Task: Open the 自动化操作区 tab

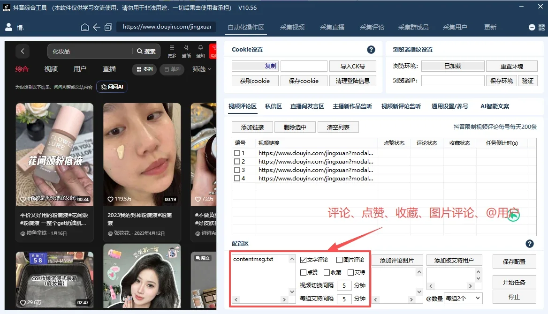Action: (246, 27)
